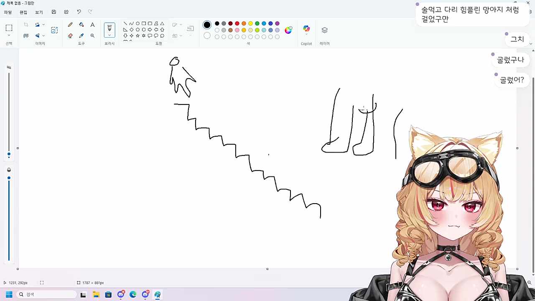Select the oval shape

point(138,23)
